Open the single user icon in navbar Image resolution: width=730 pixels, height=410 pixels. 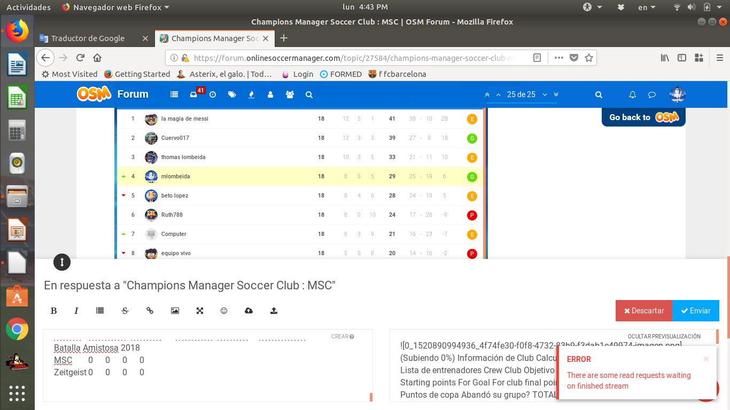tap(270, 94)
